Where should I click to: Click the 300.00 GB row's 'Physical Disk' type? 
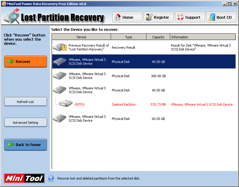pos(121,76)
